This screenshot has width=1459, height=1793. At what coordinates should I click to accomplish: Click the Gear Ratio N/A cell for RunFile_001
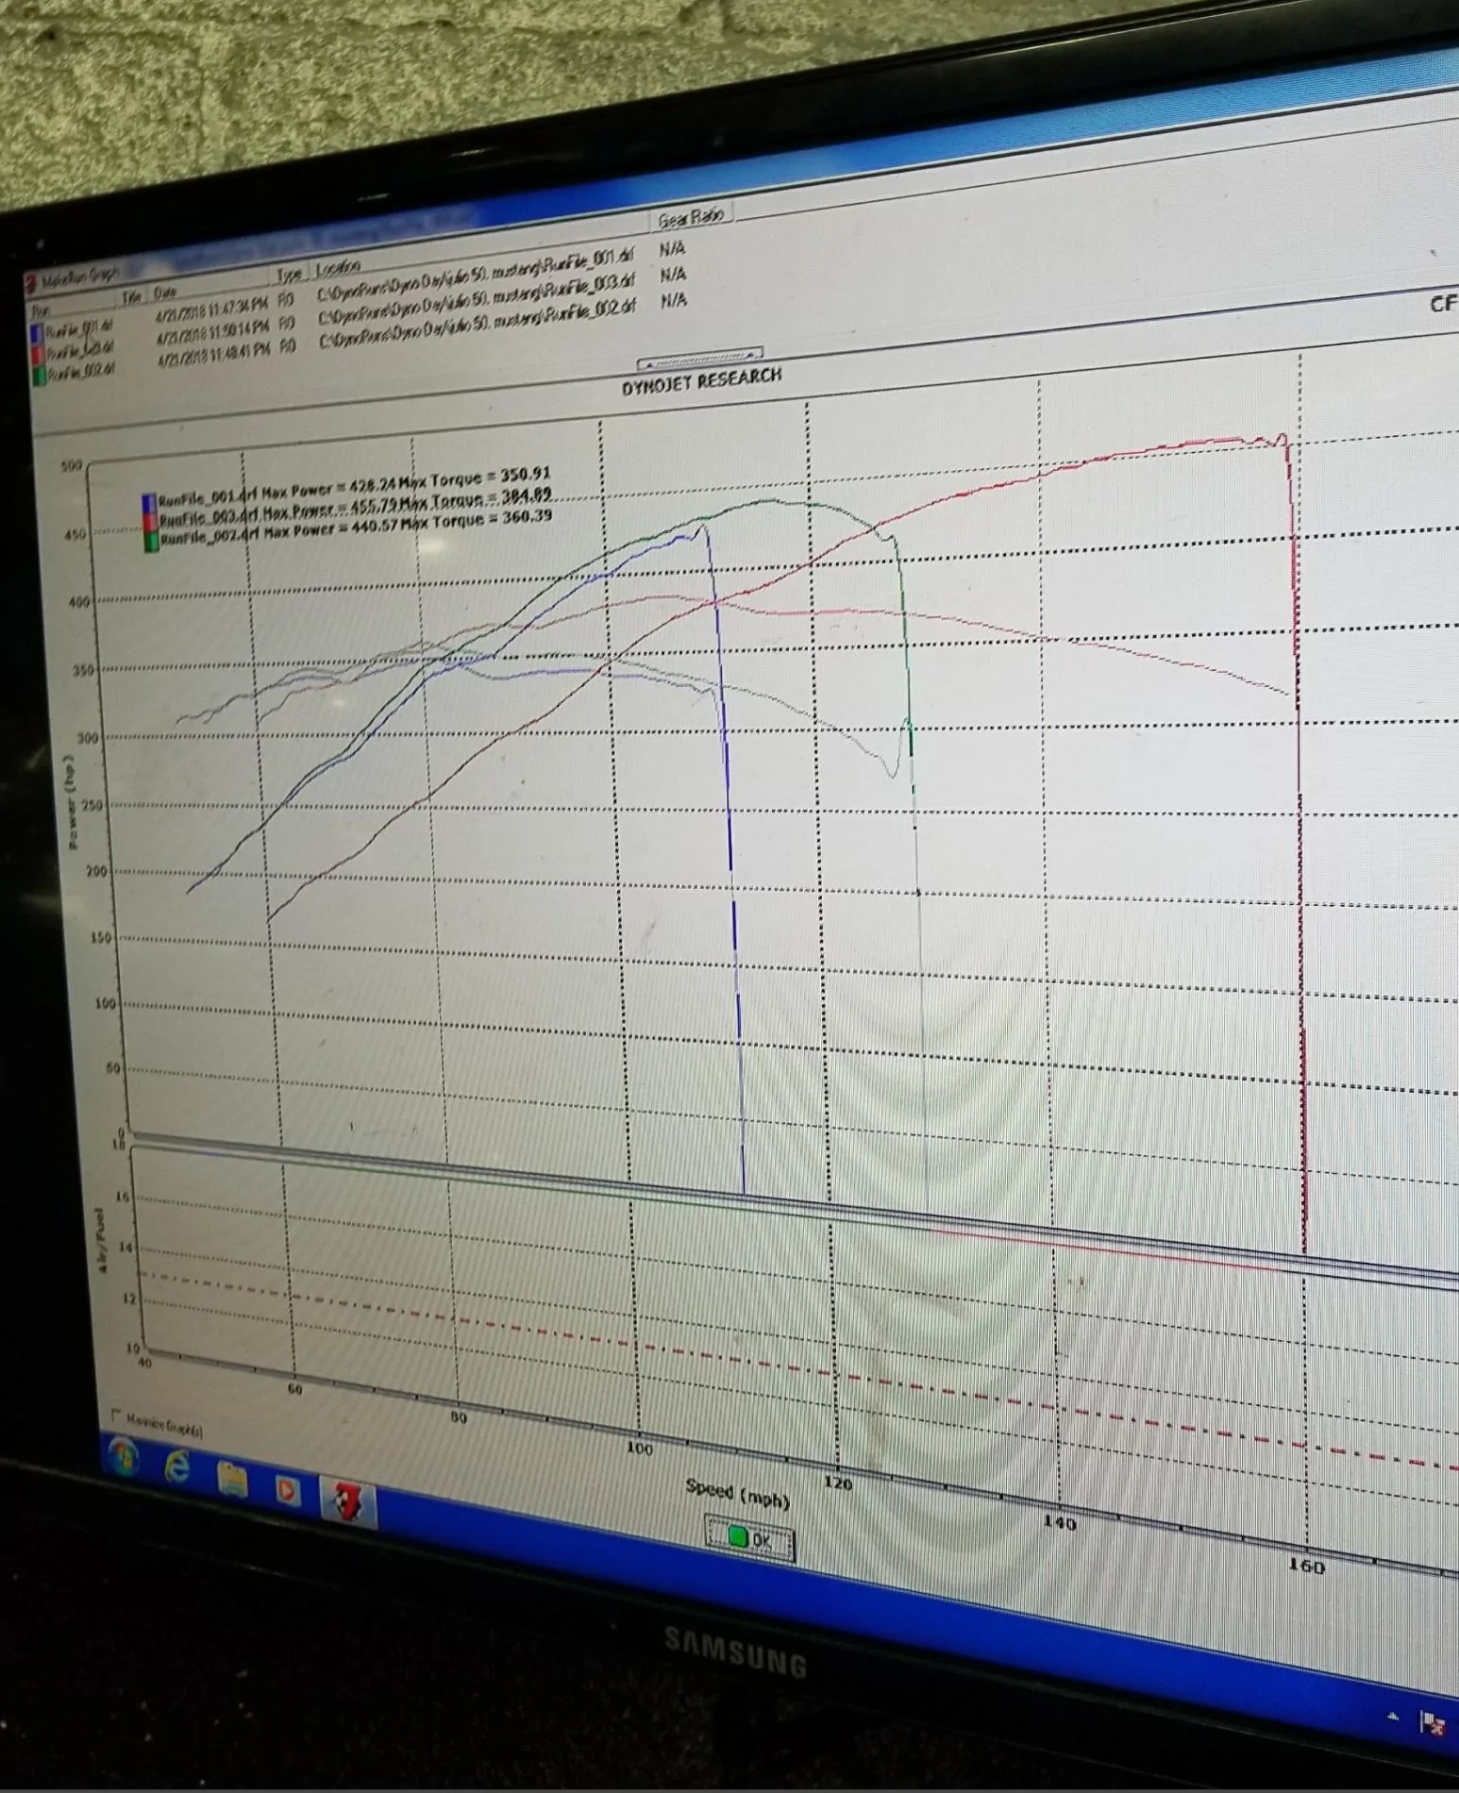coord(672,249)
